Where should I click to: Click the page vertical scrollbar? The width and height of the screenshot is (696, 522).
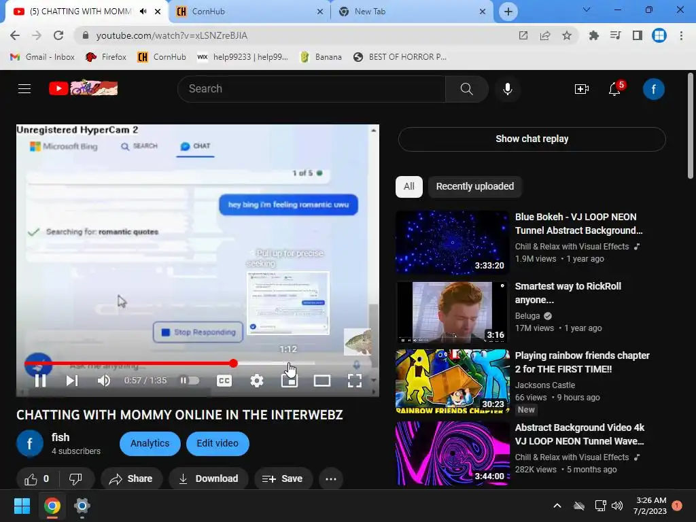(691, 126)
